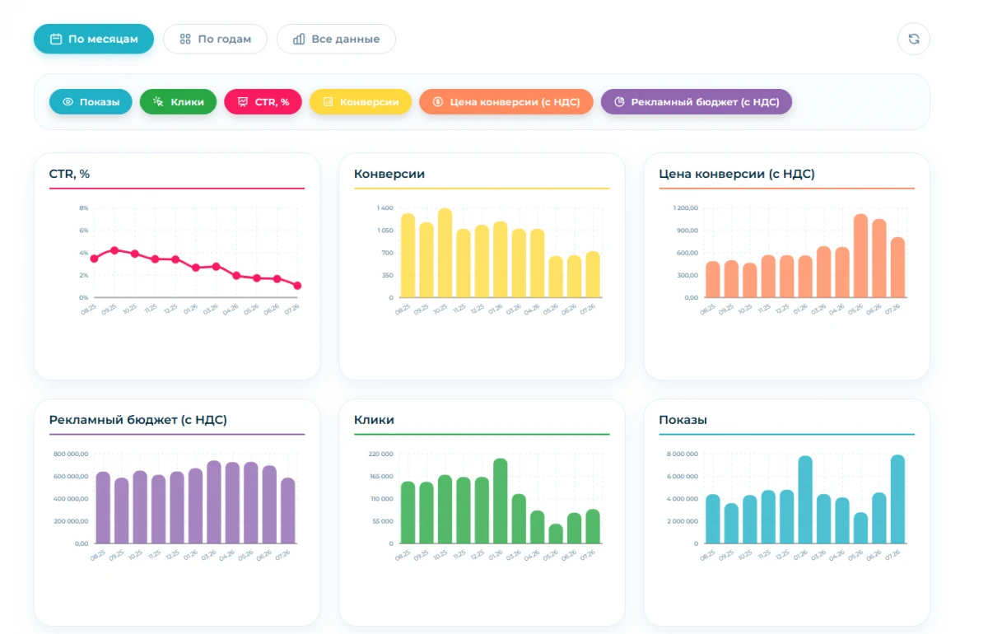Click the Клики chart card title
Screen dimensions: 988x634
tap(374, 420)
